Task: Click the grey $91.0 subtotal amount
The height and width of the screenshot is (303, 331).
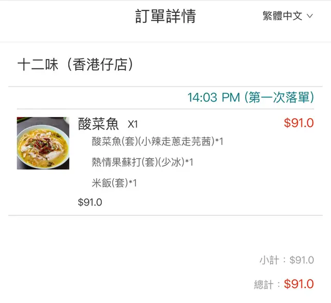Action: (302, 260)
